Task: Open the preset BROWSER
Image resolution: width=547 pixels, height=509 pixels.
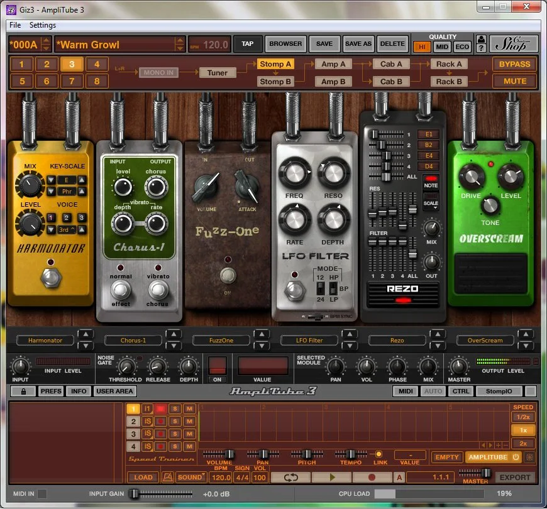Action: point(285,43)
